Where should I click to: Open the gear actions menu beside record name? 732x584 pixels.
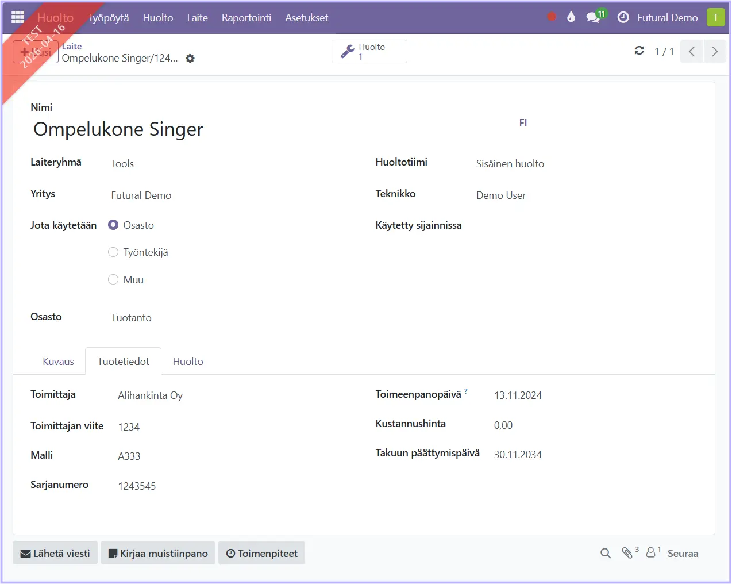pyautogui.click(x=190, y=59)
